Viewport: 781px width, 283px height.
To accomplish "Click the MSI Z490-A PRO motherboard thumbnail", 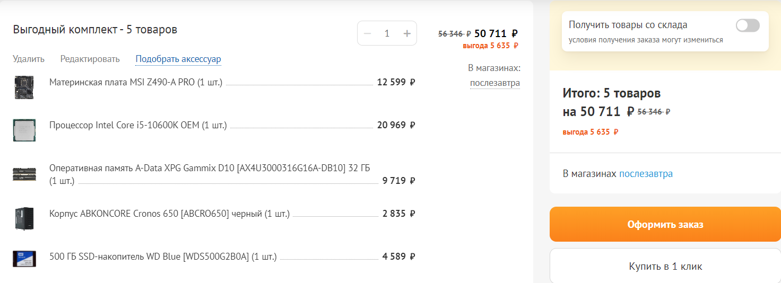I will coord(24,87).
